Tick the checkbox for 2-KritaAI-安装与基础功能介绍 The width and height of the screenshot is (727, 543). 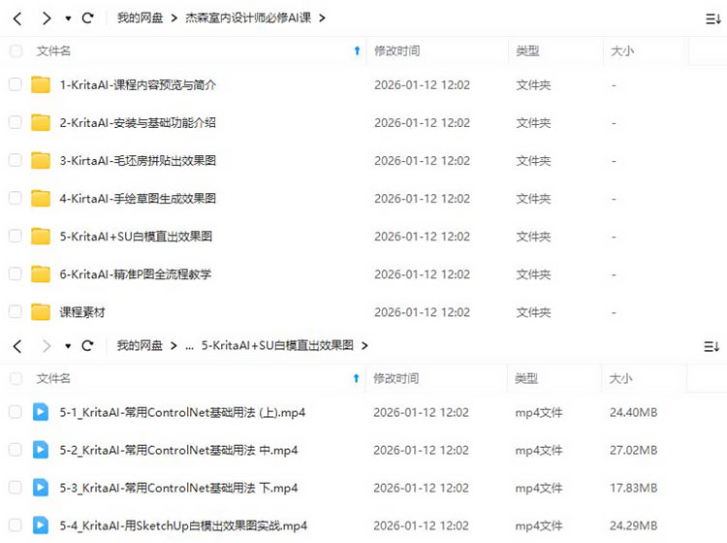tap(16, 123)
